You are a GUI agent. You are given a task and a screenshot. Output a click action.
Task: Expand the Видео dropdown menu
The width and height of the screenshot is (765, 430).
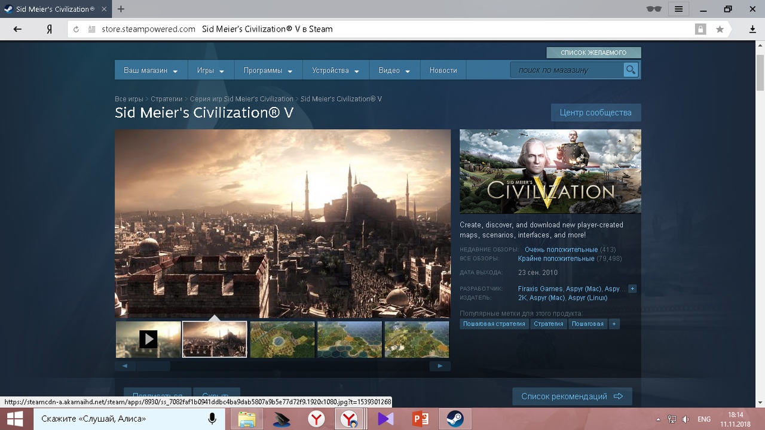394,70
